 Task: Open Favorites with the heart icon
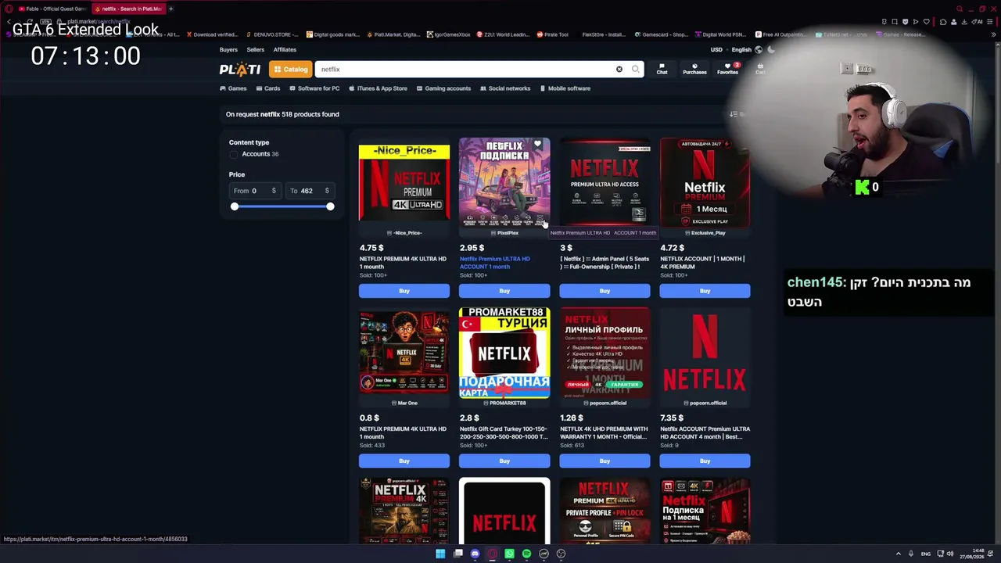point(727,69)
